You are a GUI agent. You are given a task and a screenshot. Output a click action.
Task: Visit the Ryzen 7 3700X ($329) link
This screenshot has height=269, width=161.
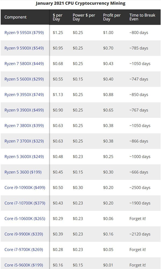tap(24, 141)
